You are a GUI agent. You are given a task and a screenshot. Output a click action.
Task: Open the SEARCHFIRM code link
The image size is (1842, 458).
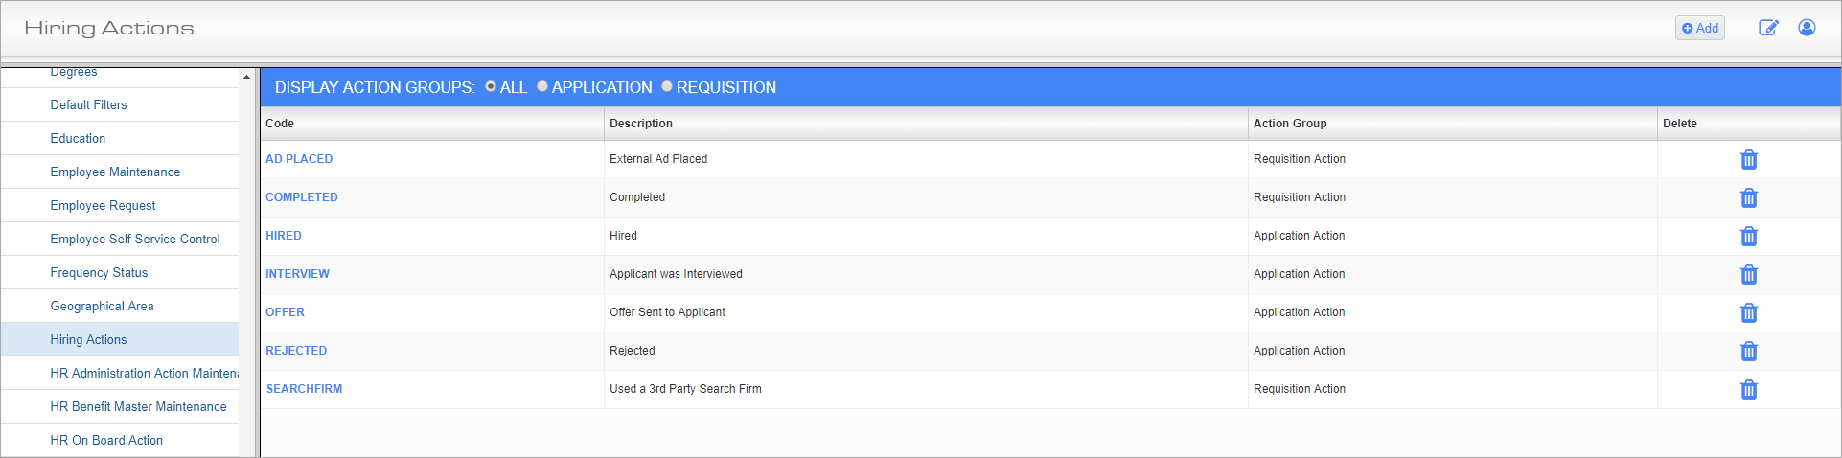304,389
